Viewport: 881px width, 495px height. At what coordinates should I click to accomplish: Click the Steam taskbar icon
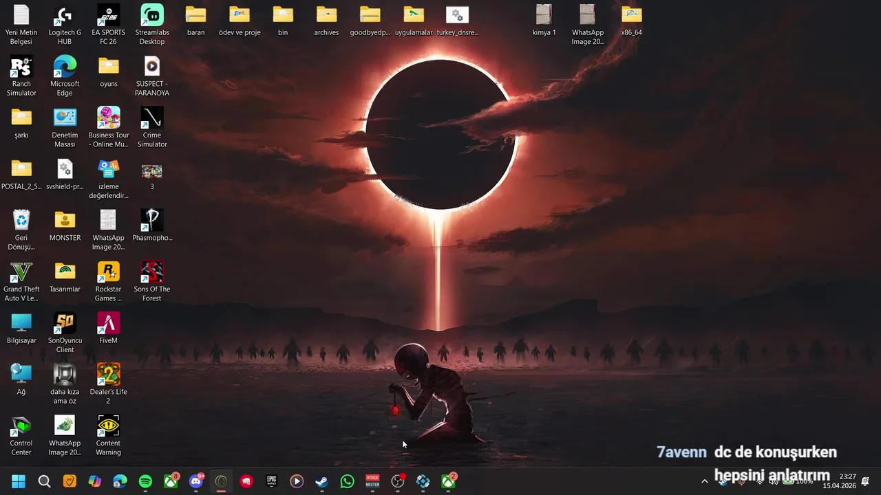tap(321, 481)
